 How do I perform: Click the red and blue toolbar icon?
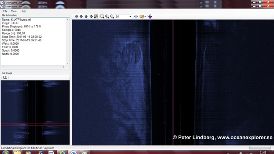150,16
